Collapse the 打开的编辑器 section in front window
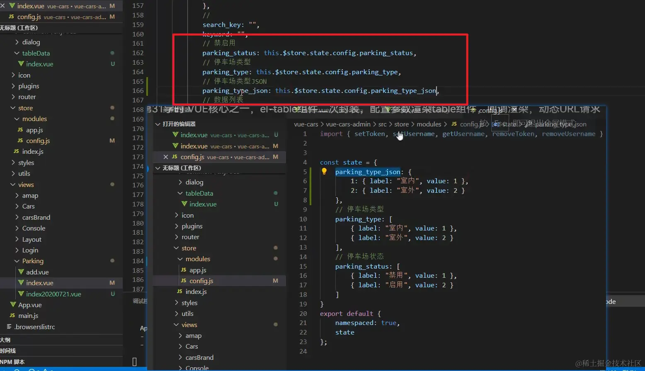This screenshot has height=371, width=645. [158, 124]
